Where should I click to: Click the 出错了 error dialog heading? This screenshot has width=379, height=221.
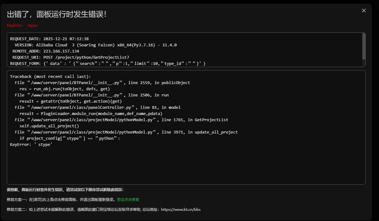57,14
